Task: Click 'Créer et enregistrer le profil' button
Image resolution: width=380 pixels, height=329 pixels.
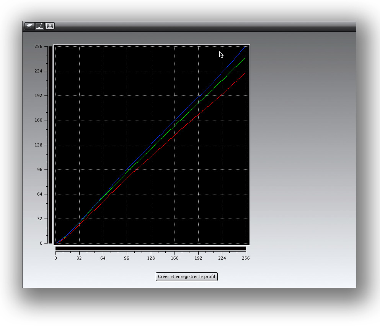Action: [187, 276]
